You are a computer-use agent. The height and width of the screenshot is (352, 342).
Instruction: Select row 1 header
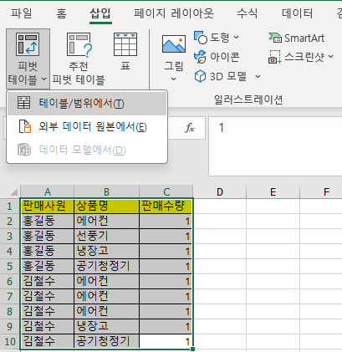click(x=10, y=206)
